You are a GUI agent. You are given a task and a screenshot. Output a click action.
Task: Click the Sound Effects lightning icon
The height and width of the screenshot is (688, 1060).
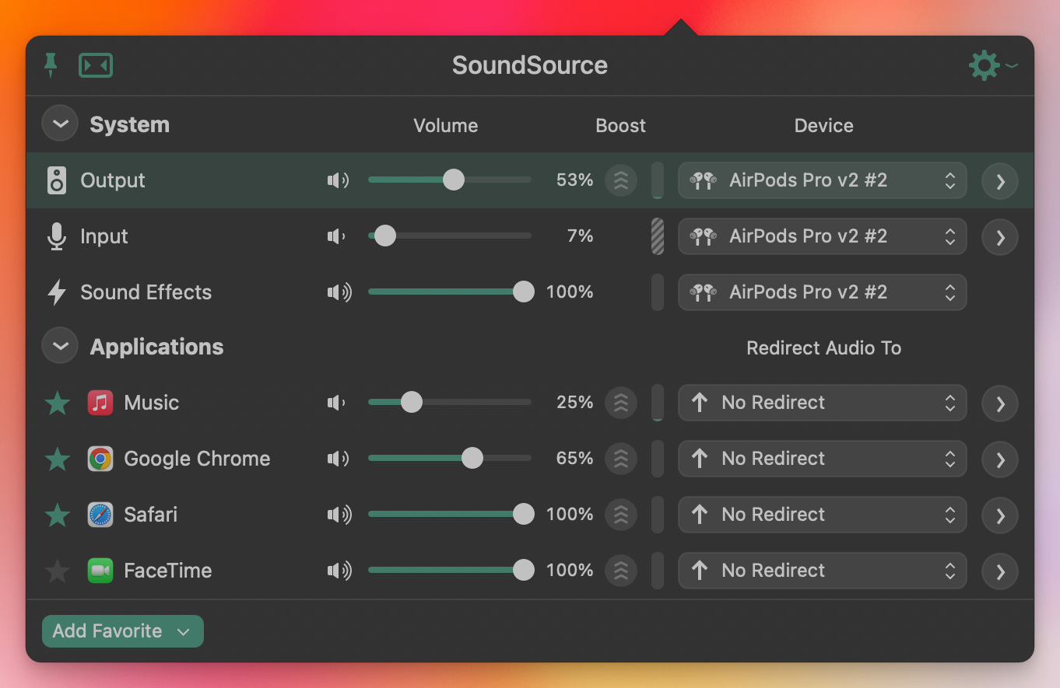point(57,292)
